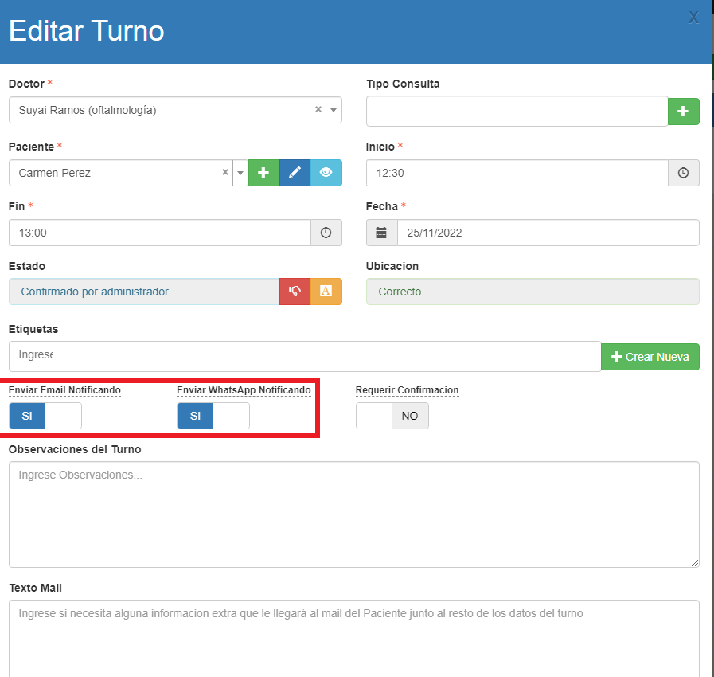Clear Suyai Ramos doctor selection
Image resolution: width=714 pixels, height=677 pixels.
coord(318,110)
